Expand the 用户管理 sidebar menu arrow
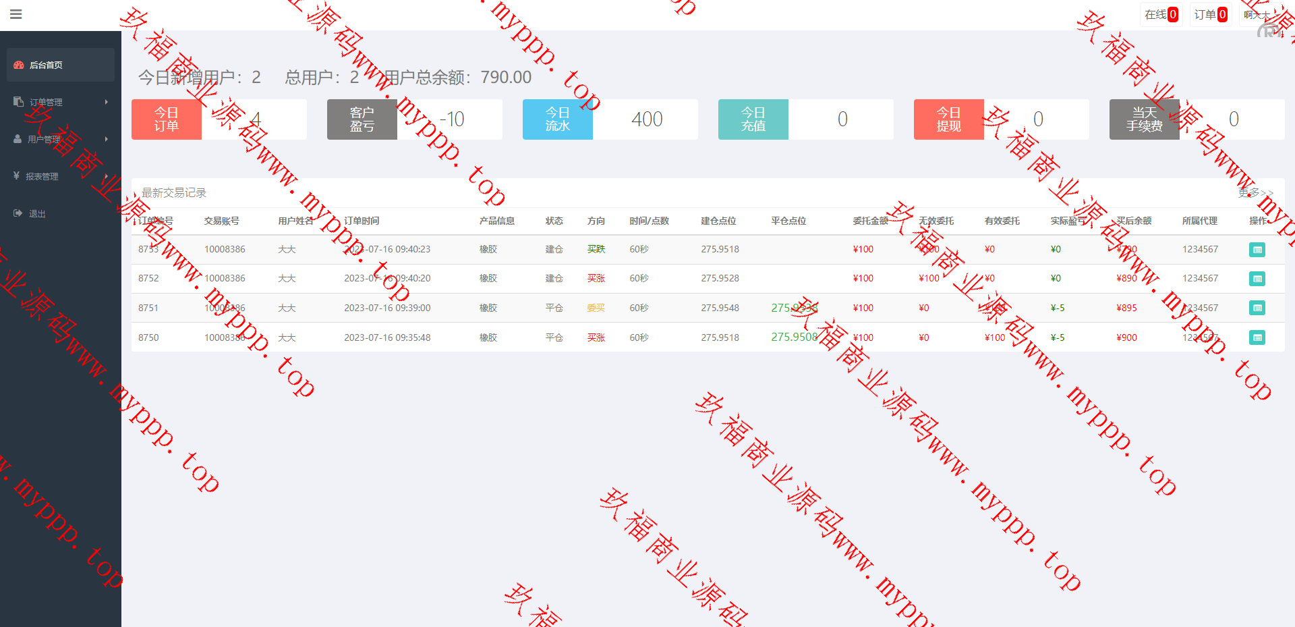1295x627 pixels. point(106,139)
